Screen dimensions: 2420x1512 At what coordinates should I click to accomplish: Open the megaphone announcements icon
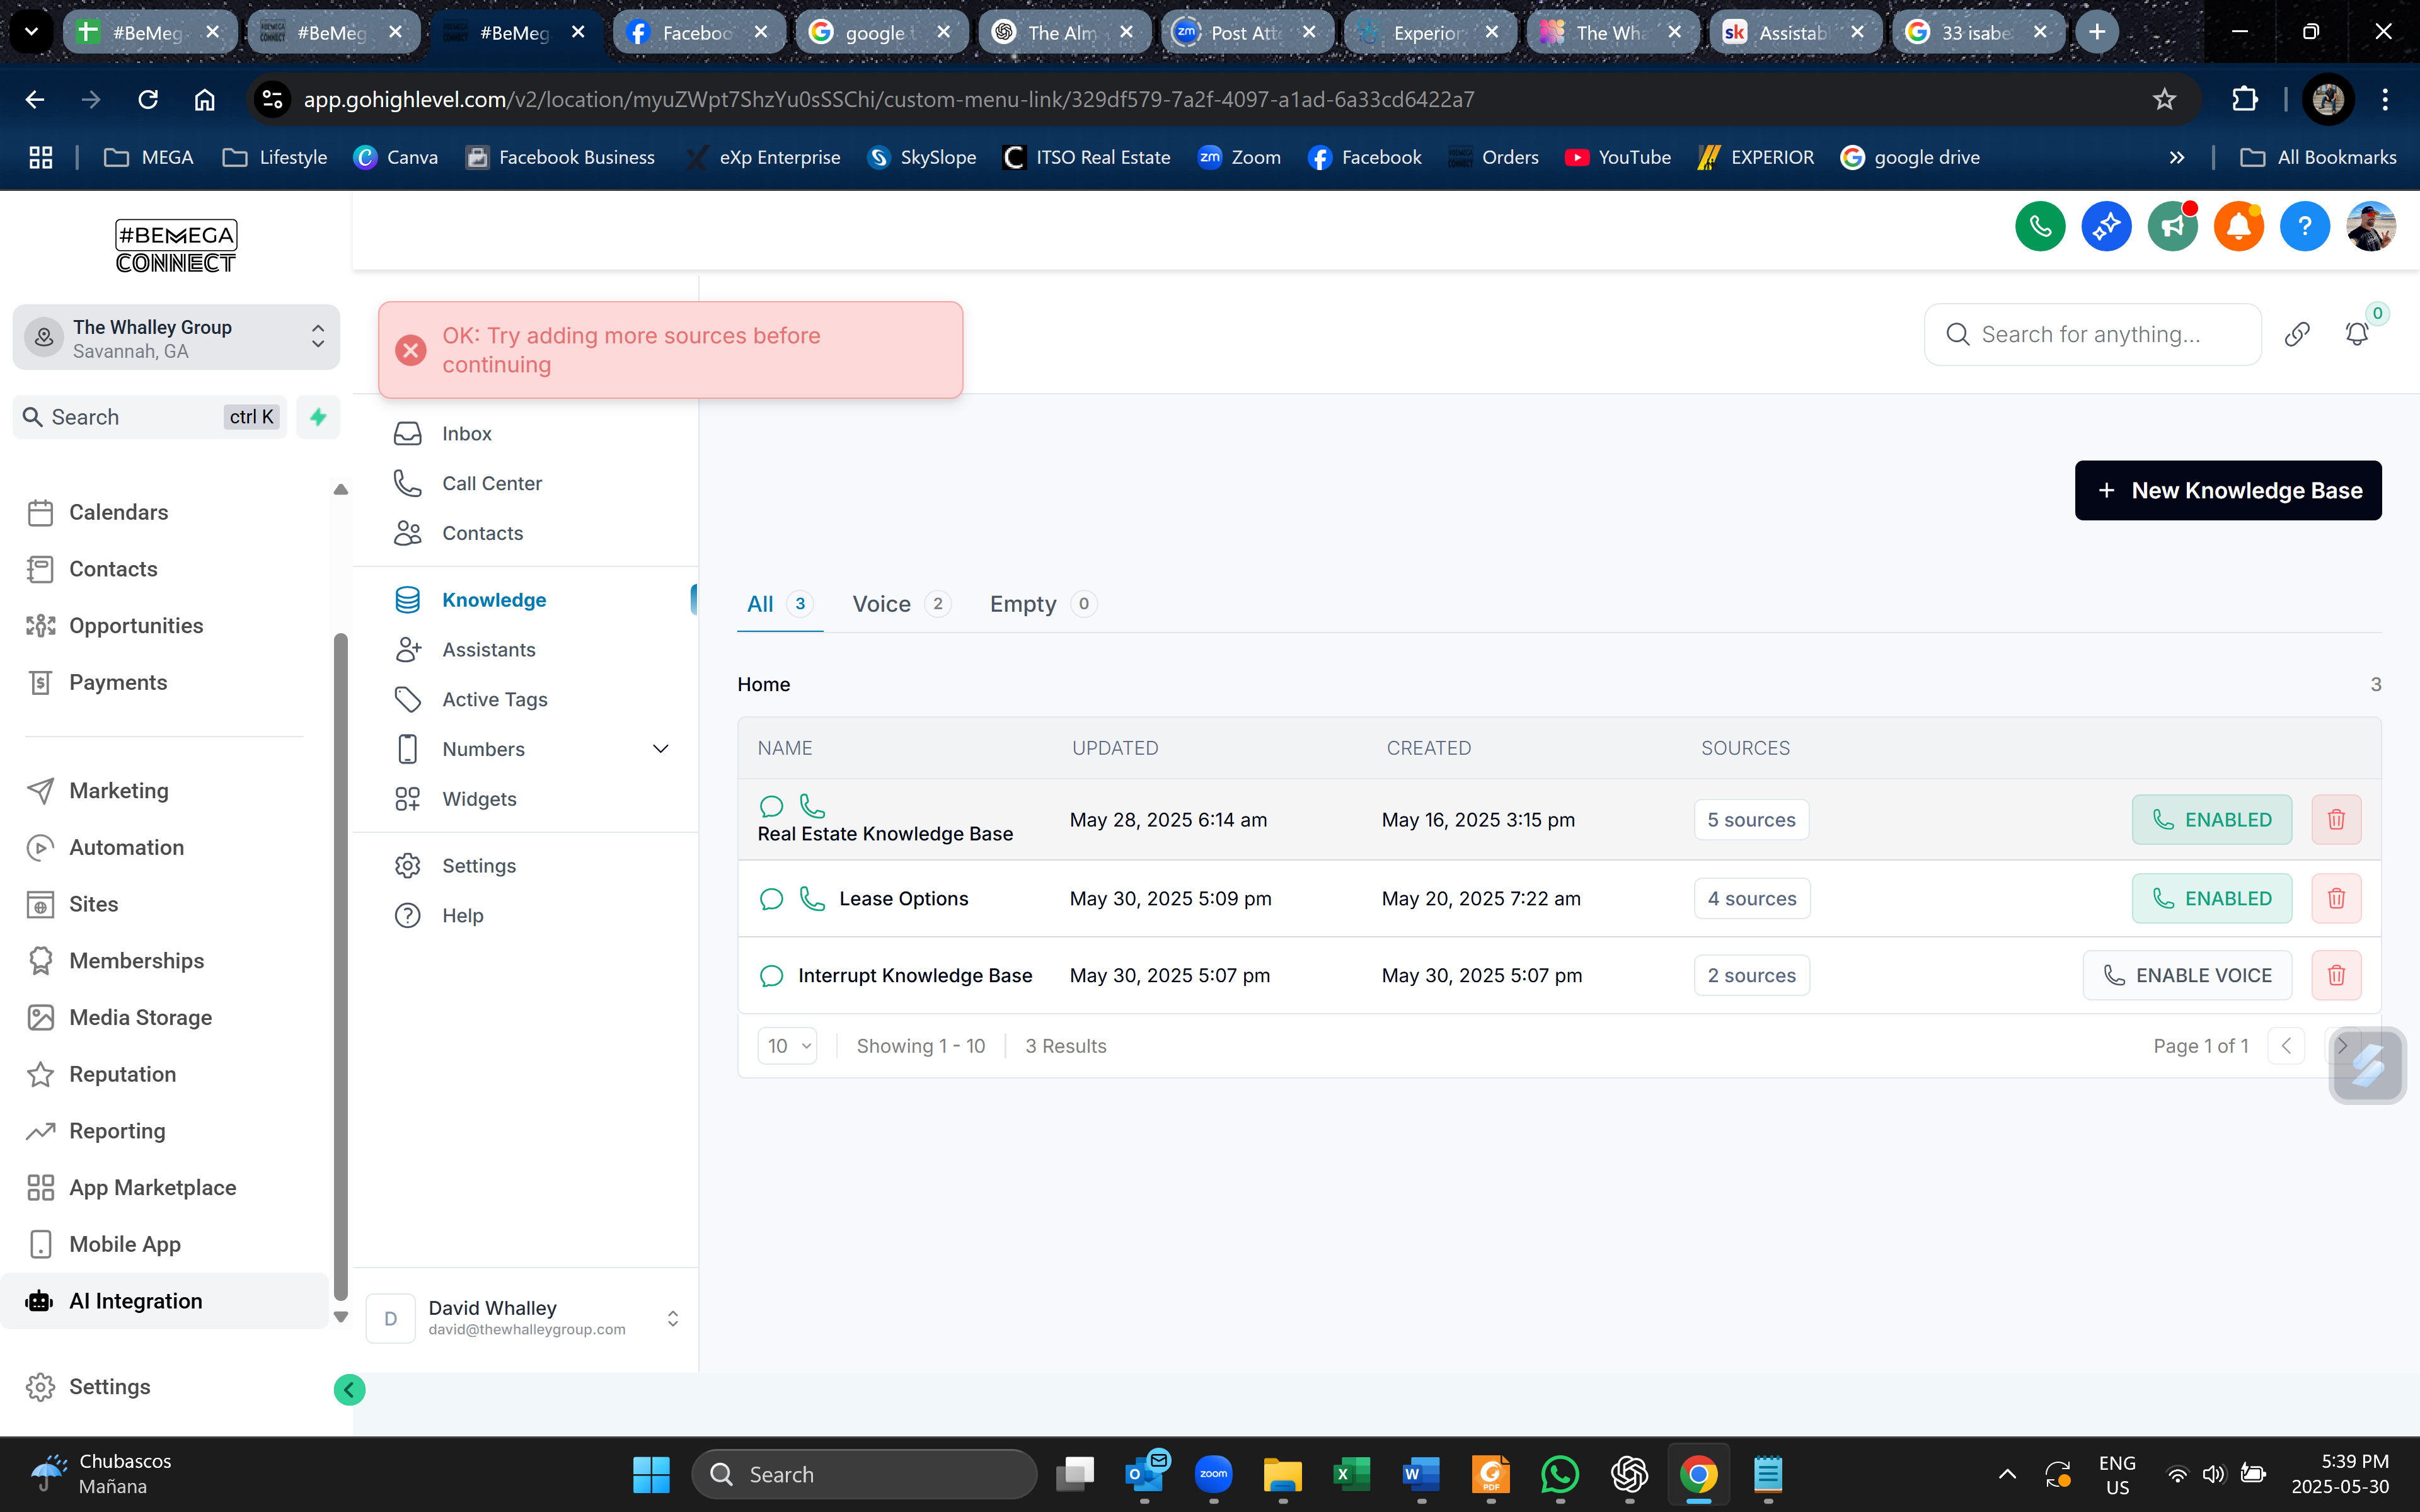(x=2172, y=226)
